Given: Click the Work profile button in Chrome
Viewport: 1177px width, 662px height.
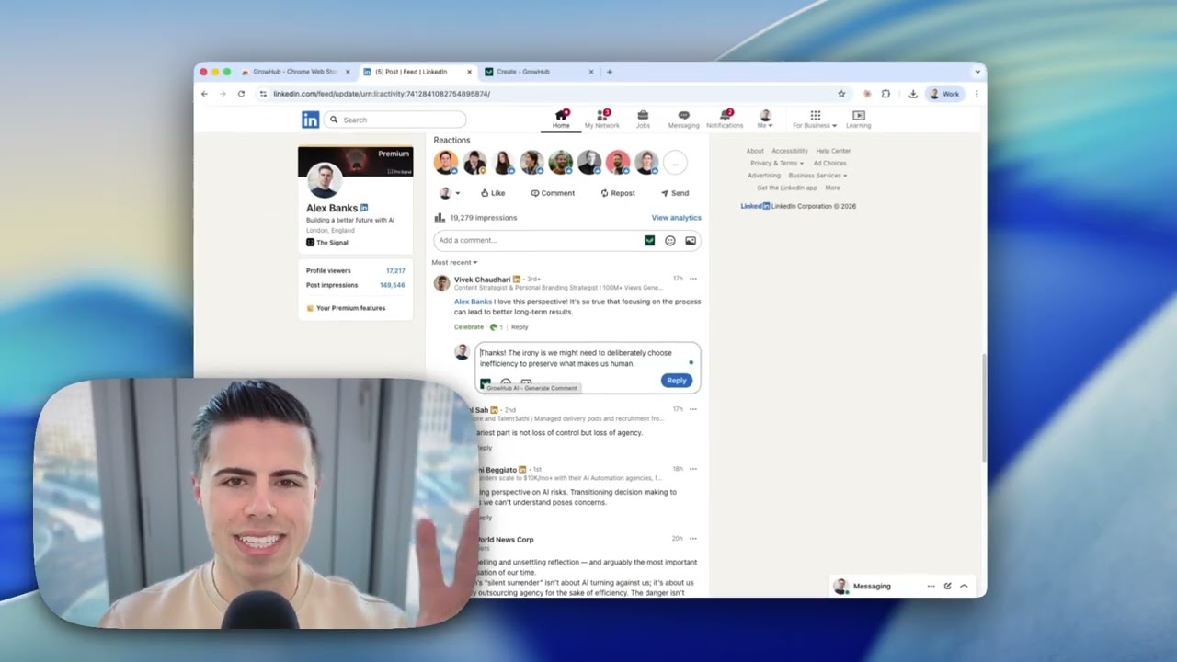Looking at the screenshot, I should click(944, 94).
